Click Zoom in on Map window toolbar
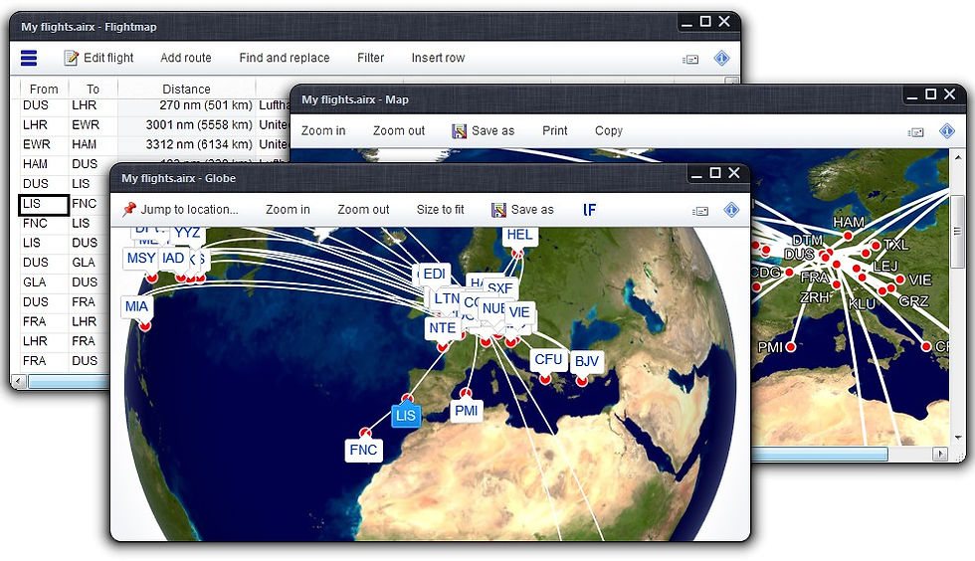The width and height of the screenshot is (975, 561). click(x=323, y=130)
